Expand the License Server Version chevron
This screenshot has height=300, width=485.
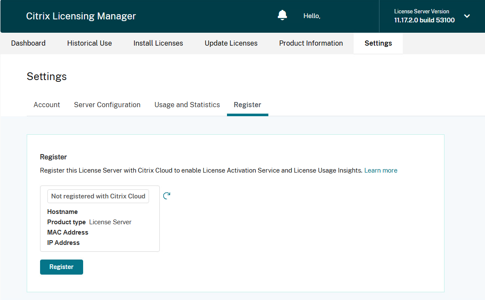coord(467,16)
